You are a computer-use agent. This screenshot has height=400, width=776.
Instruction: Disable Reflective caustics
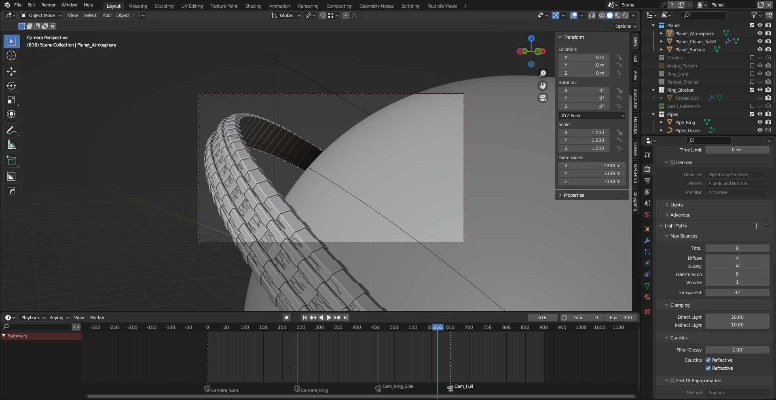coord(708,360)
